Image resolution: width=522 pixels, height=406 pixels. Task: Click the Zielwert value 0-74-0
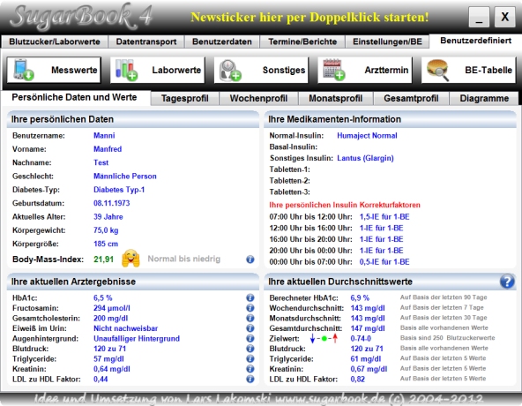tap(361, 339)
